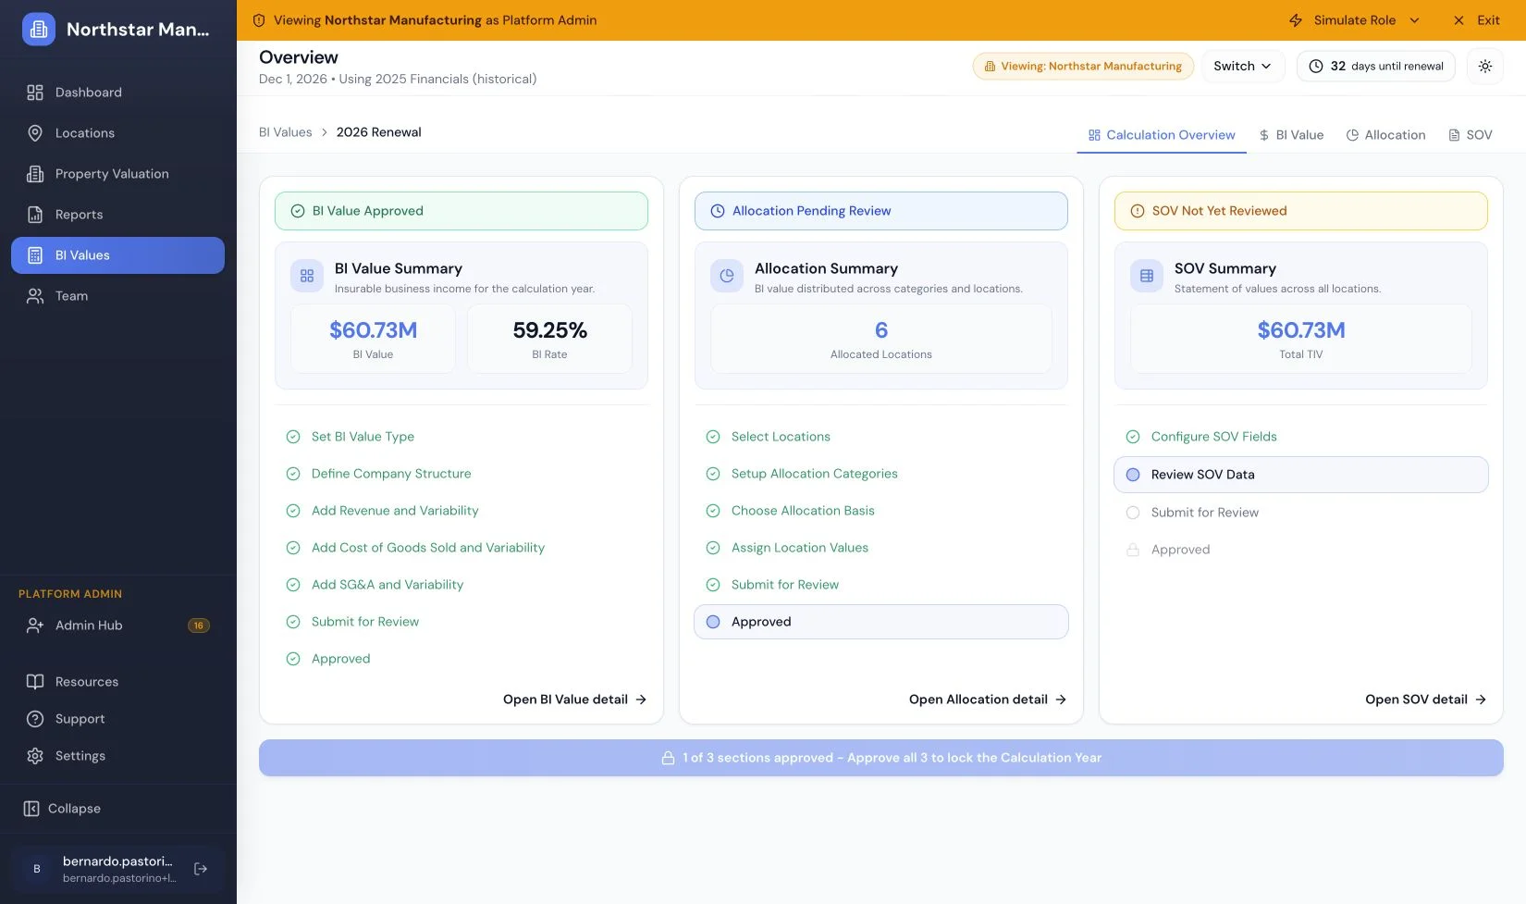
Task: Click the Select Locations completed checkmark
Action: 713,437
